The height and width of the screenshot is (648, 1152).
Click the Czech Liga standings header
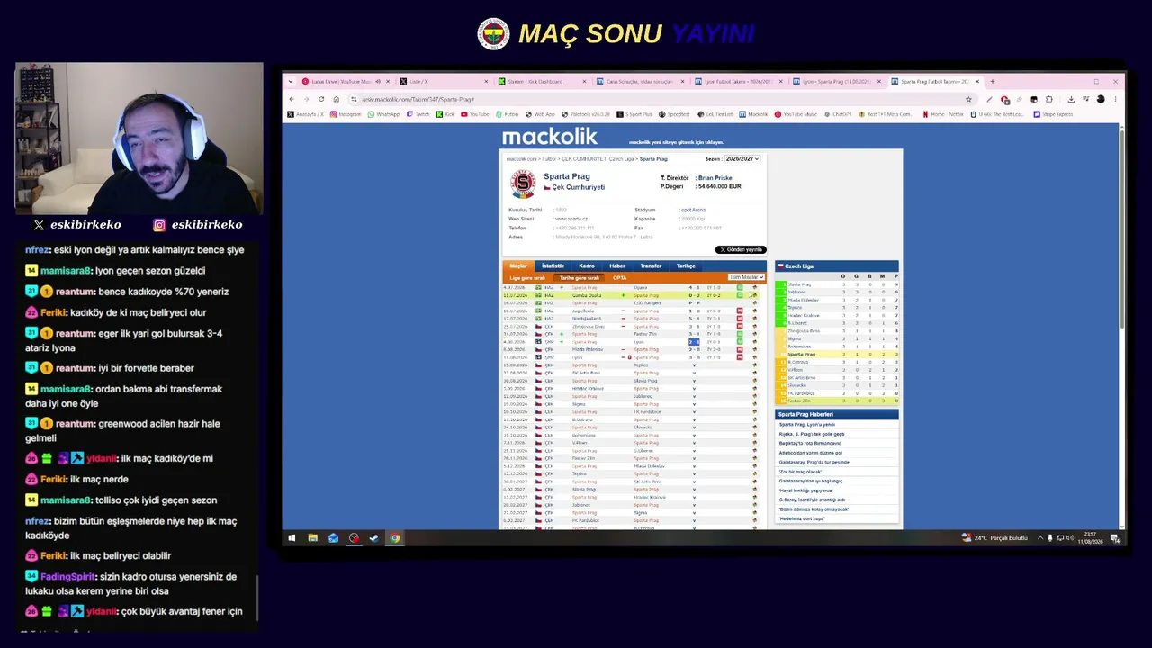click(837, 266)
